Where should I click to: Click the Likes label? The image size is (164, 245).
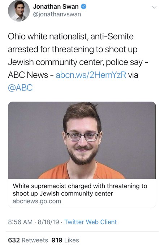(x=72, y=240)
